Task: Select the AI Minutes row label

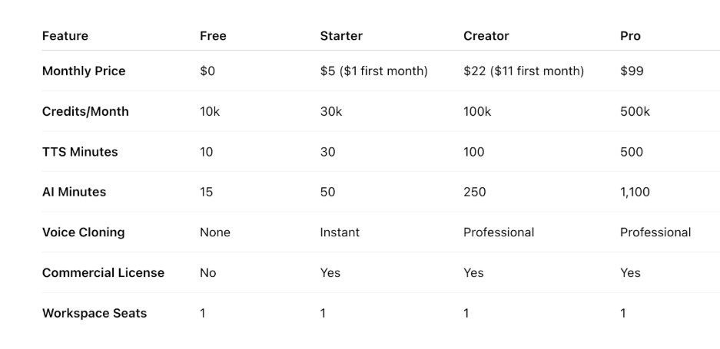Action: click(x=74, y=192)
